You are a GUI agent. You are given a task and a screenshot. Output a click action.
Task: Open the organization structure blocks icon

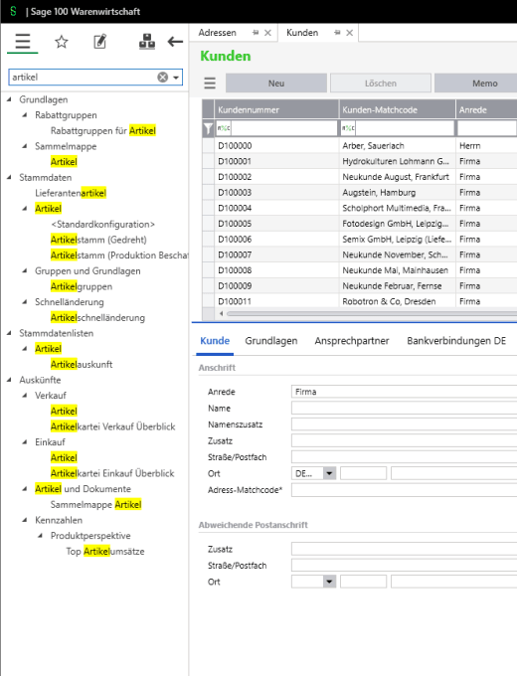[147, 42]
